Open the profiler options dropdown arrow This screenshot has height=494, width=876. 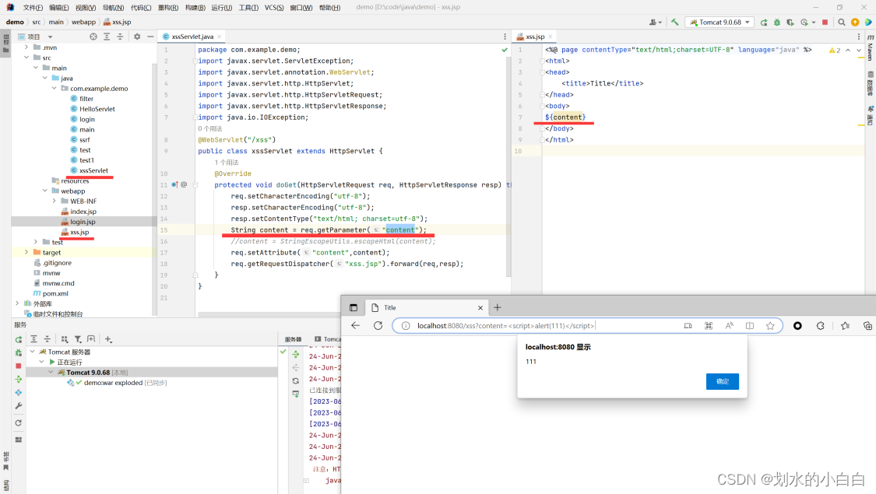(x=814, y=23)
